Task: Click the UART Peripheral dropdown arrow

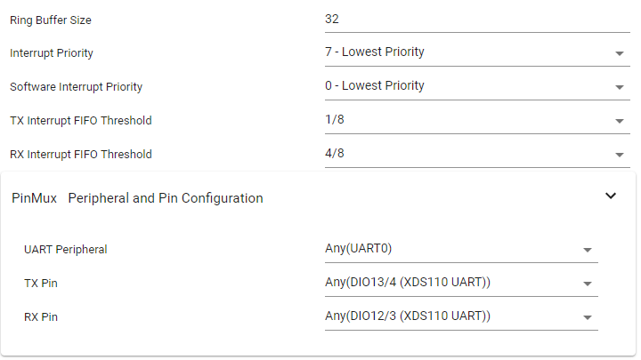Action: pyautogui.click(x=588, y=250)
